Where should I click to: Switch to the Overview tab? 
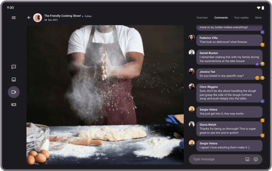[202, 18]
